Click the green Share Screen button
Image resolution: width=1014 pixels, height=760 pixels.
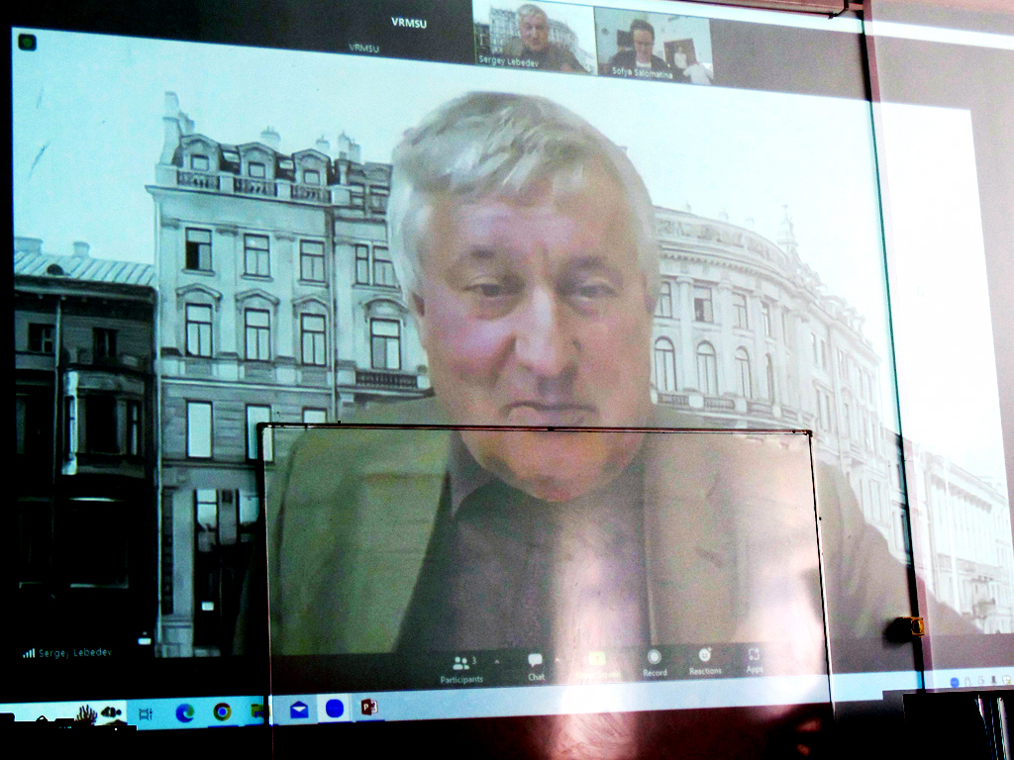pos(597,666)
